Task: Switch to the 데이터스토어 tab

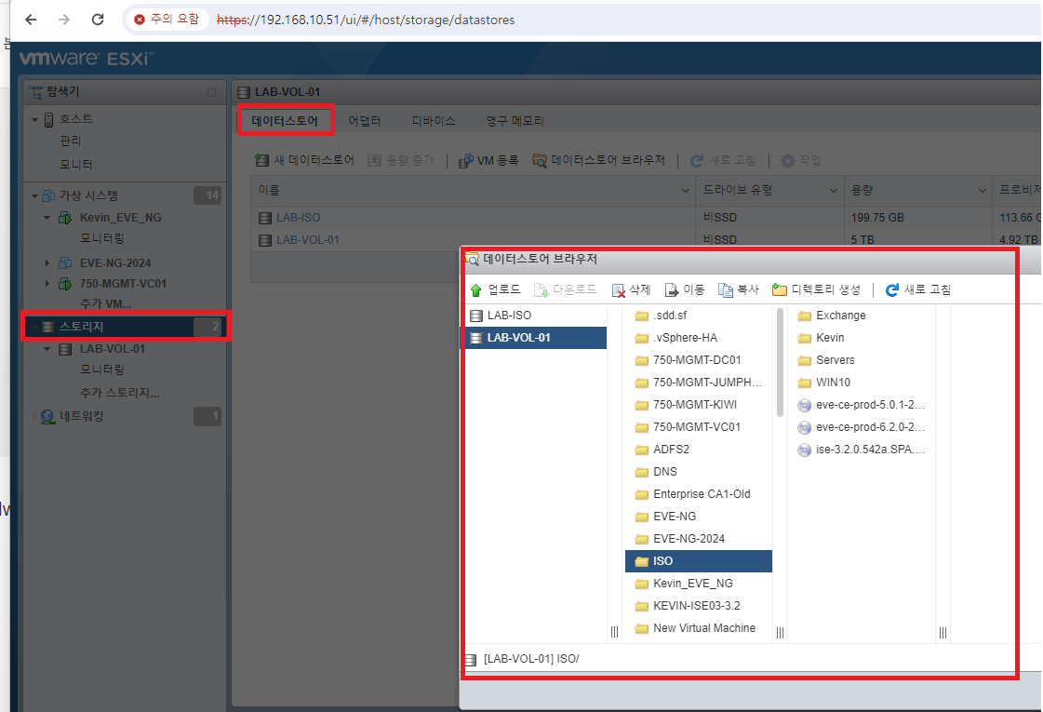Action: pyautogui.click(x=285, y=120)
